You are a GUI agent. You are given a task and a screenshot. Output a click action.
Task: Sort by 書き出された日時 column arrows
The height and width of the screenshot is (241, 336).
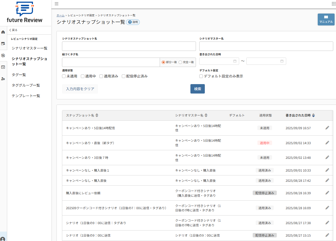[x=313, y=115]
